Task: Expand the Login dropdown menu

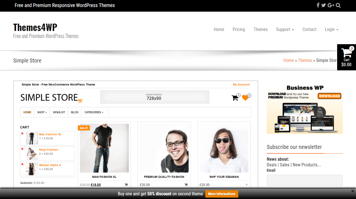Action: [x=331, y=29]
